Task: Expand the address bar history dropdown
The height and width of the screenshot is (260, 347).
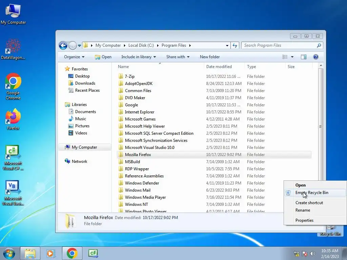Action: pyautogui.click(x=227, y=46)
